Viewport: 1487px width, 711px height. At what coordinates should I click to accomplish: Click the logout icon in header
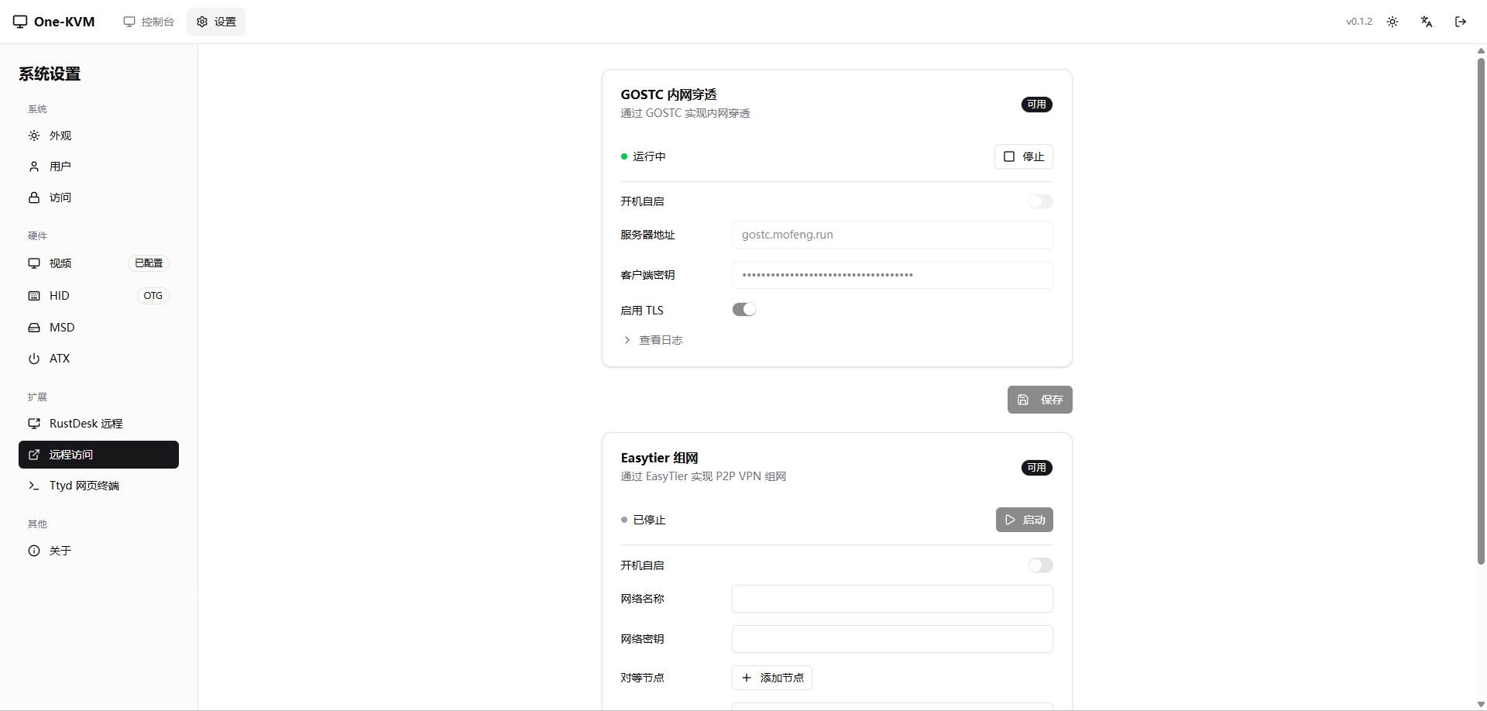(x=1461, y=22)
